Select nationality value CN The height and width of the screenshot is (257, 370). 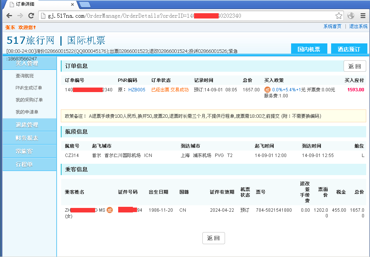pos(183,210)
